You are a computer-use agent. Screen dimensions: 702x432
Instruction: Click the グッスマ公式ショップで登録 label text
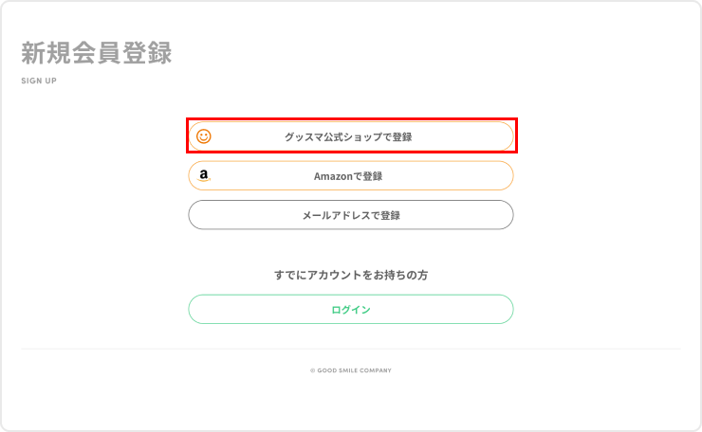348,136
